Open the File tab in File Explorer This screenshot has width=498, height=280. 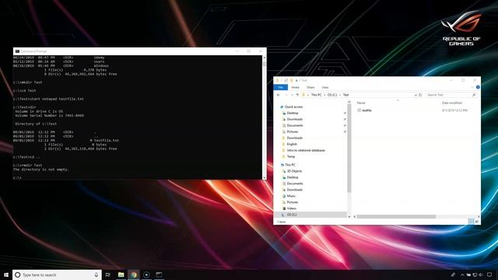tap(280, 87)
